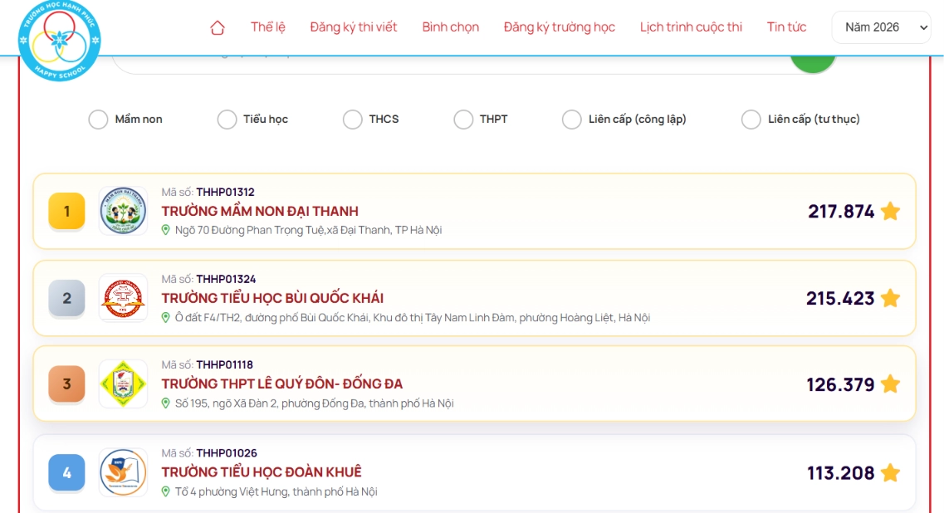Open TRƯỜNG THPT LÊ QUÝ ĐÔN- ĐỐNG ĐA link
This screenshot has height=513, width=944.
(281, 384)
